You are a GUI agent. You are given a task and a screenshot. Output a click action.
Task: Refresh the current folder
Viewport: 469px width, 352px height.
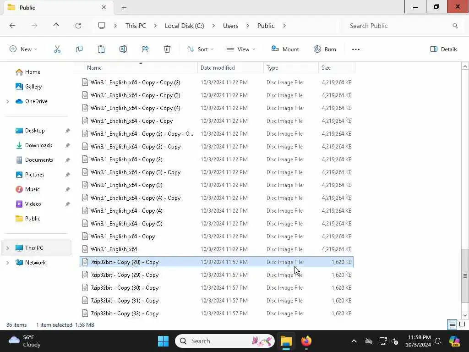click(78, 26)
